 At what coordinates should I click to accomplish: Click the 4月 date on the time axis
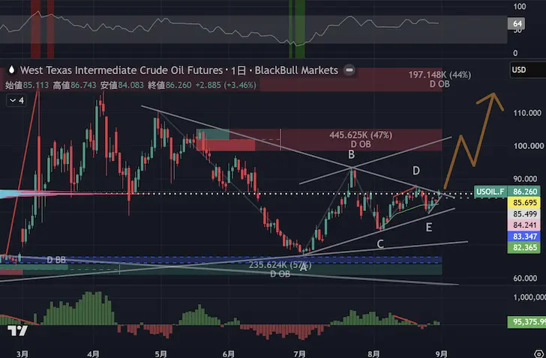click(x=93, y=354)
